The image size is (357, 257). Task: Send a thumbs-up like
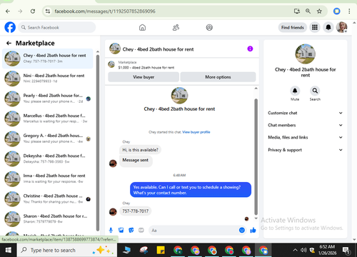pyautogui.click(x=253, y=230)
